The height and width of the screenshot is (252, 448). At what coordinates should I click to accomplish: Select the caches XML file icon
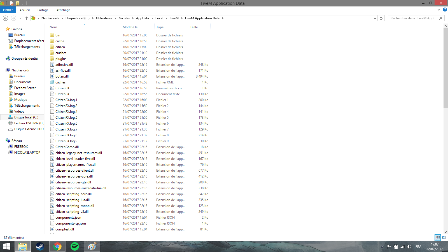pos(52,82)
